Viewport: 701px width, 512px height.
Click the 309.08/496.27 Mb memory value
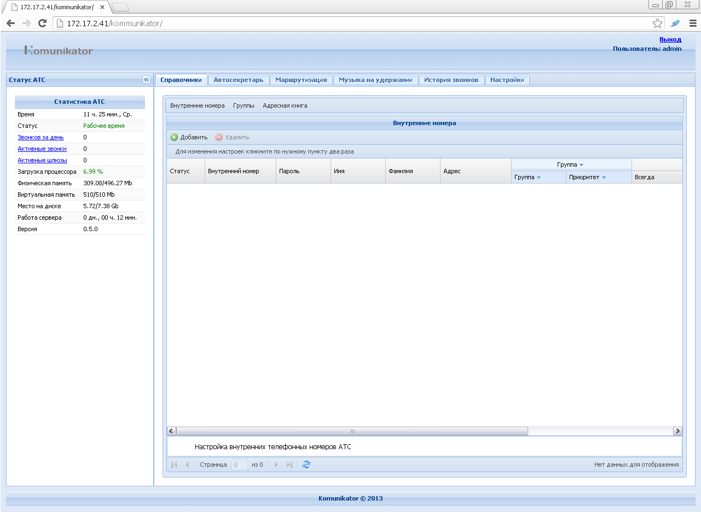click(x=108, y=183)
